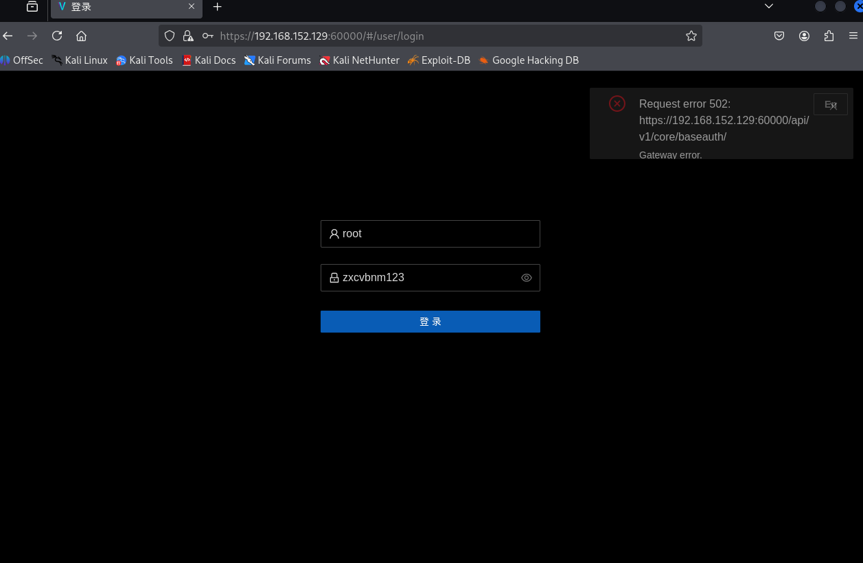Image resolution: width=863 pixels, height=563 pixels.
Task: Open extensions puzzle icon
Action: tap(829, 36)
